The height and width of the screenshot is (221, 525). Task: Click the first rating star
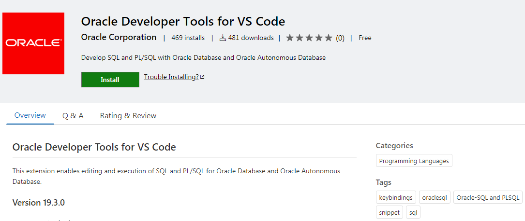pos(290,38)
